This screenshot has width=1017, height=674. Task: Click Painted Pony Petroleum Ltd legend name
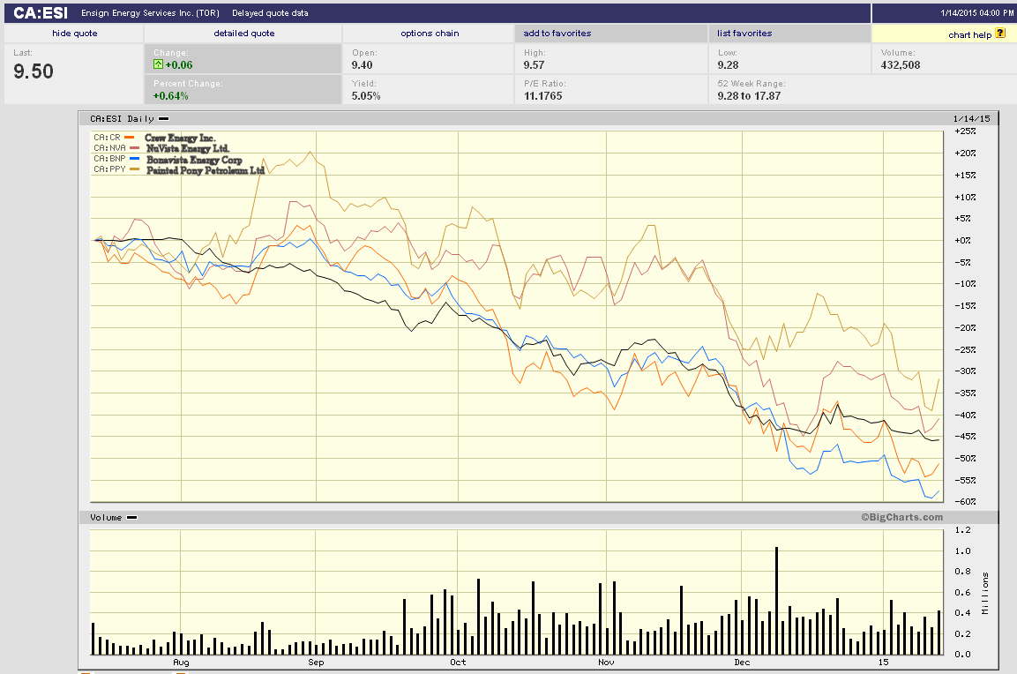coord(205,170)
